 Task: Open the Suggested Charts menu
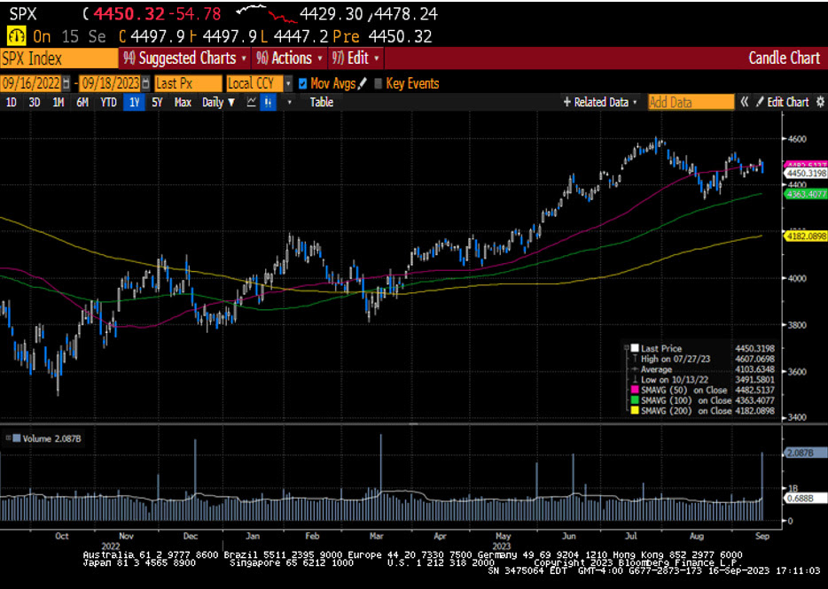click(x=184, y=58)
